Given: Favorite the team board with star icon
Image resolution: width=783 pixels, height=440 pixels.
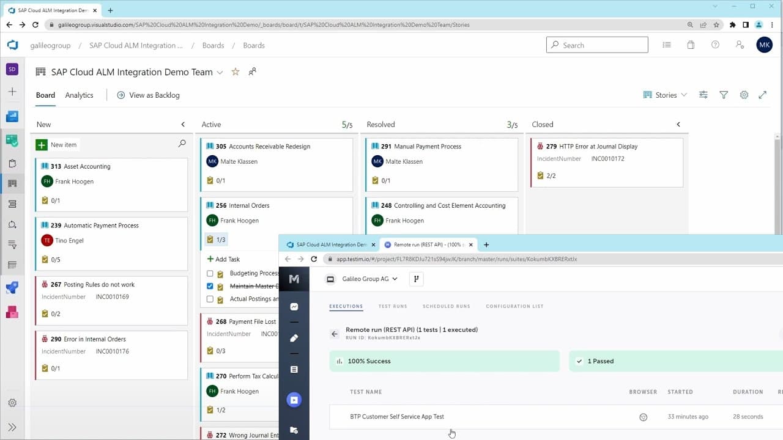Looking at the screenshot, I should tap(236, 72).
